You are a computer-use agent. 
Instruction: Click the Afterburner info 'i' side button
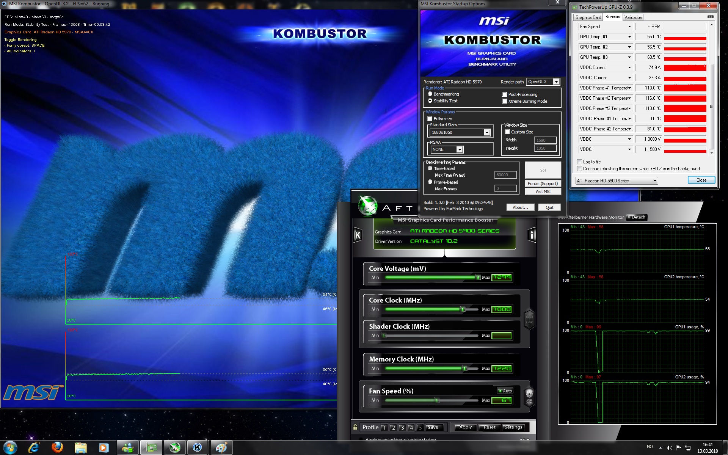click(532, 235)
